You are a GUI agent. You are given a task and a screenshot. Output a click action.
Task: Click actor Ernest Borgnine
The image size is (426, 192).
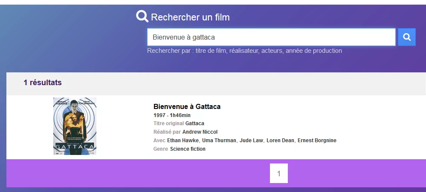tap(317, 140)
